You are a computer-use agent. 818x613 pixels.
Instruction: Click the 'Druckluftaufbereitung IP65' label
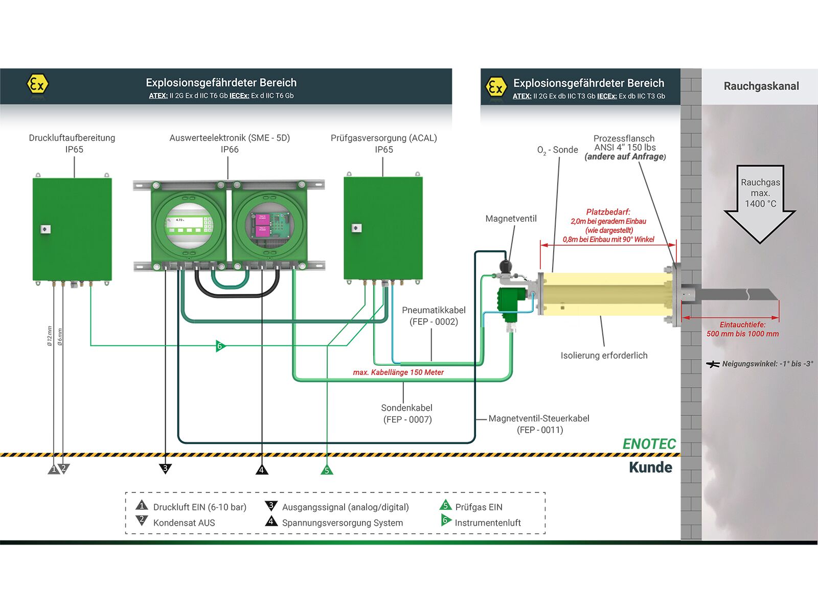(x=72, y=144)
